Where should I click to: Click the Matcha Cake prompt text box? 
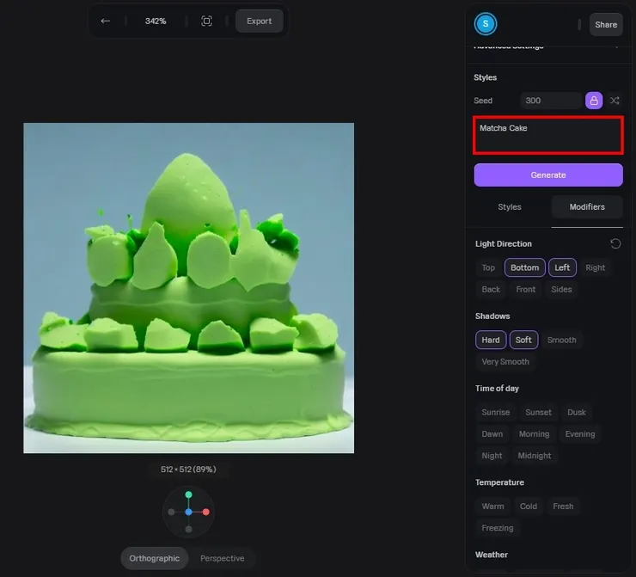548,135
